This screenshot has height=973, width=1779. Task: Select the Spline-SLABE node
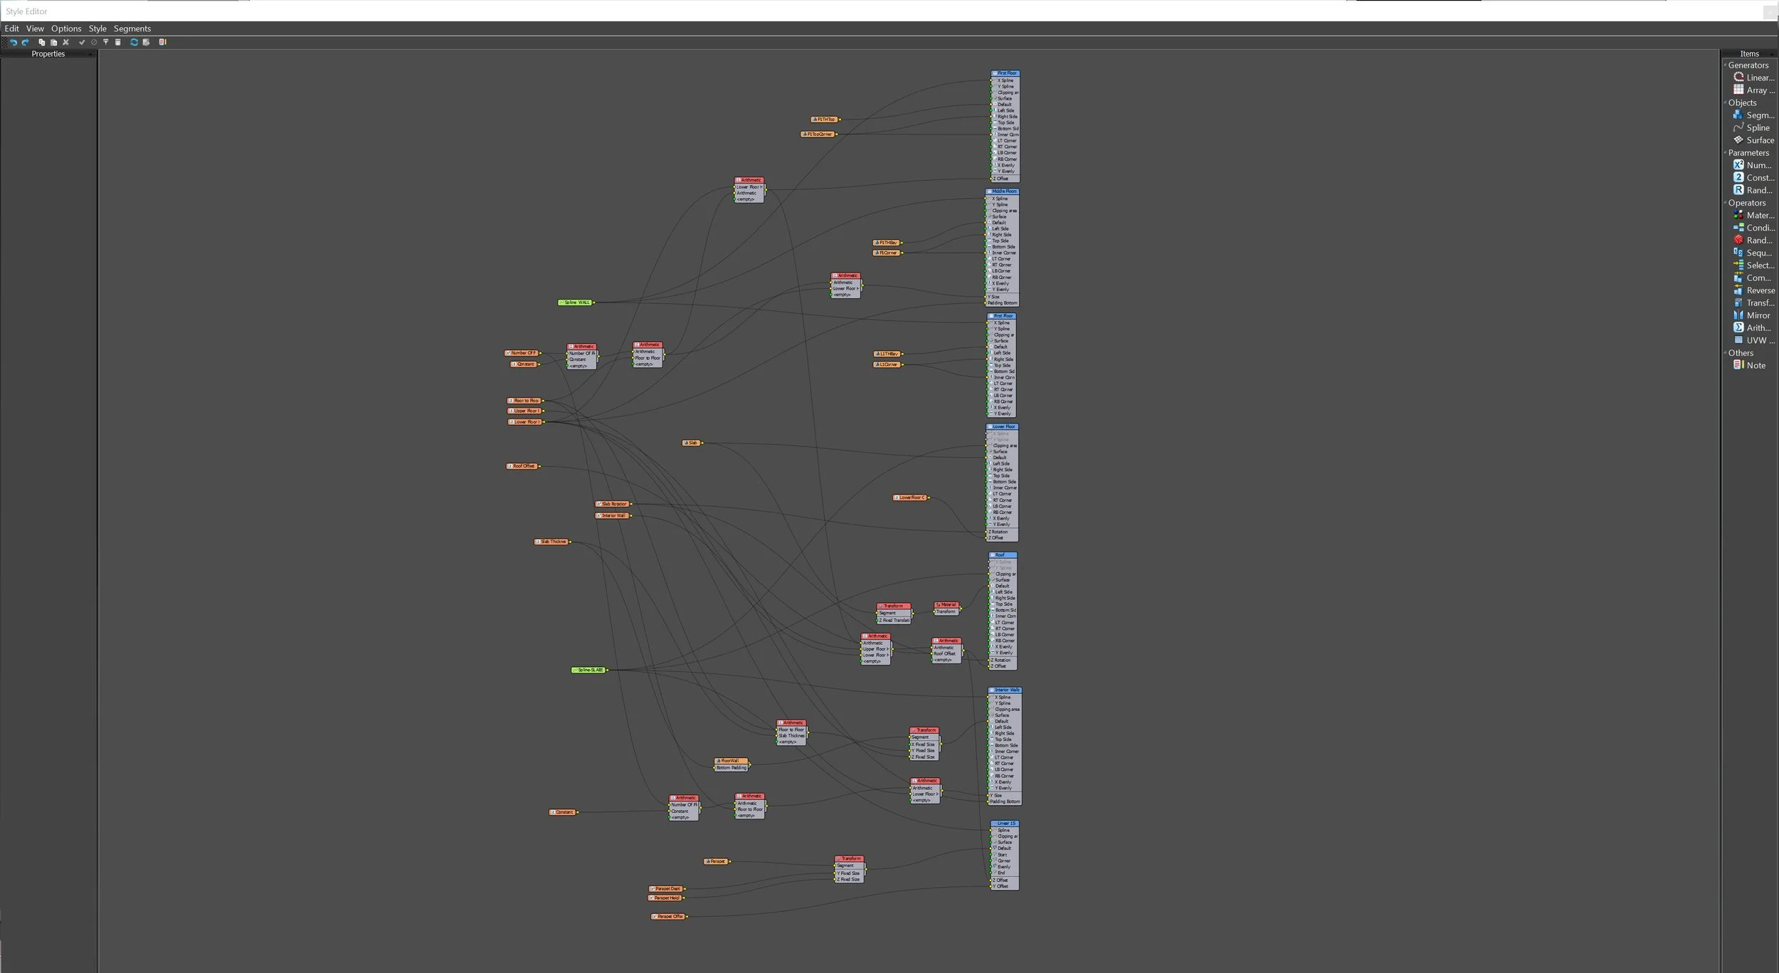coord(589,670)
